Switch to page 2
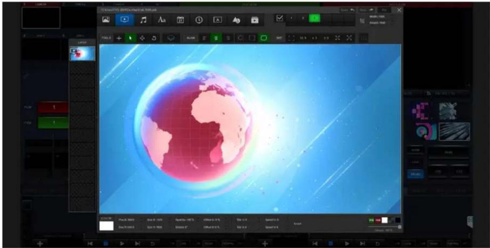 pyautogui.click(x=303, y=18)
